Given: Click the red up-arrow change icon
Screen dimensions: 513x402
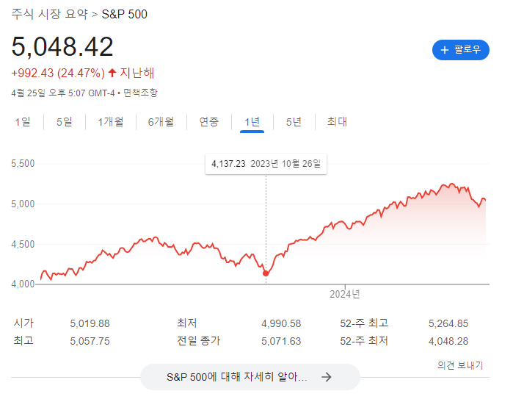Looking at the screenshot, I should pos(112,73).
